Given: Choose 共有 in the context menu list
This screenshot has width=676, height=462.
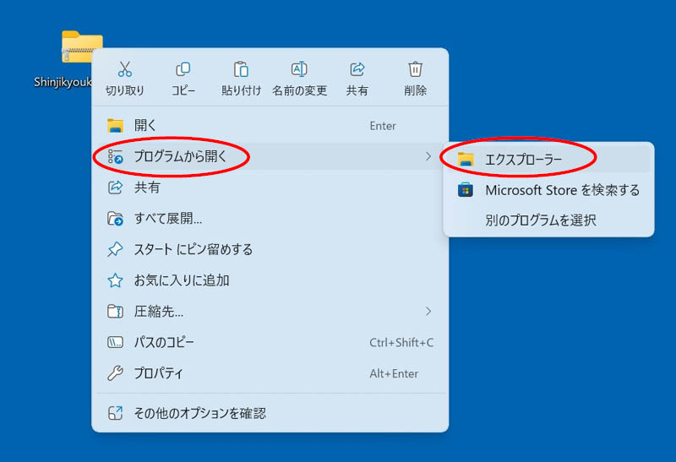Looking at the screenshot, I should pos(270,187).
